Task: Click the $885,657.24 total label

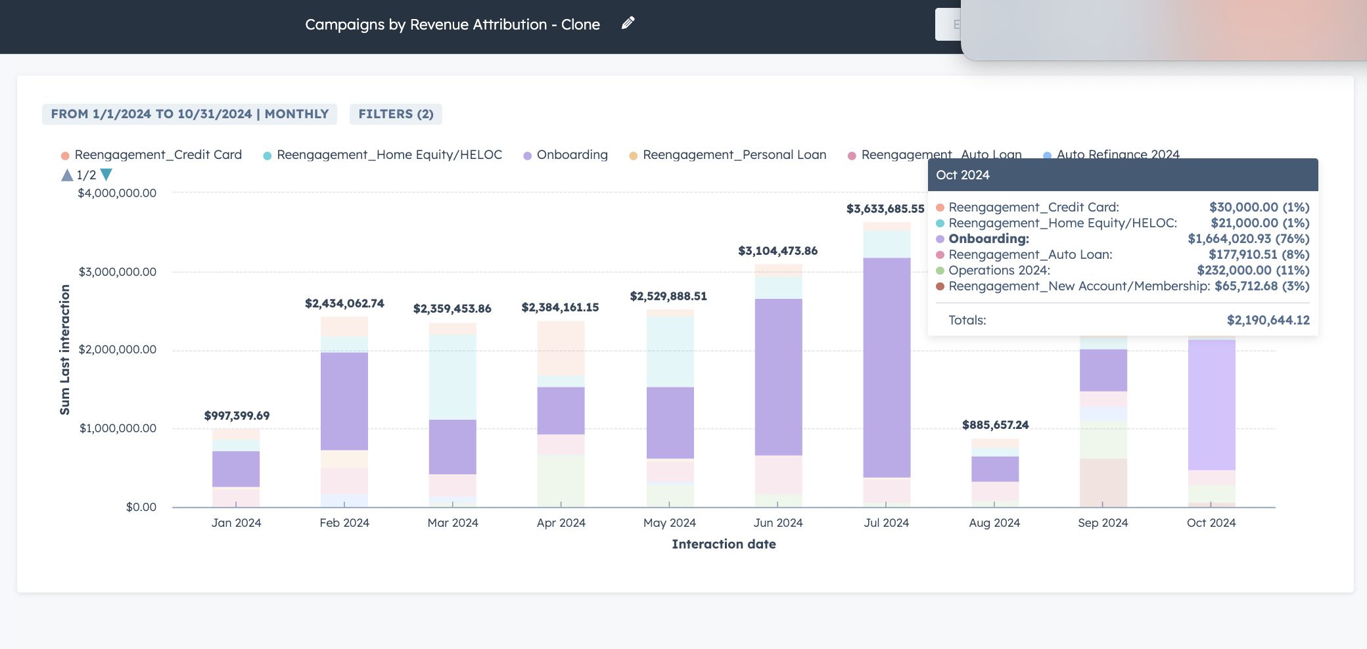Action: pyautogui.click(x=995, y=425)
